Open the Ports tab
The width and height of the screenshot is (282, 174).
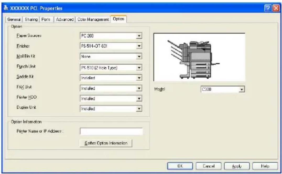[46, 19]
